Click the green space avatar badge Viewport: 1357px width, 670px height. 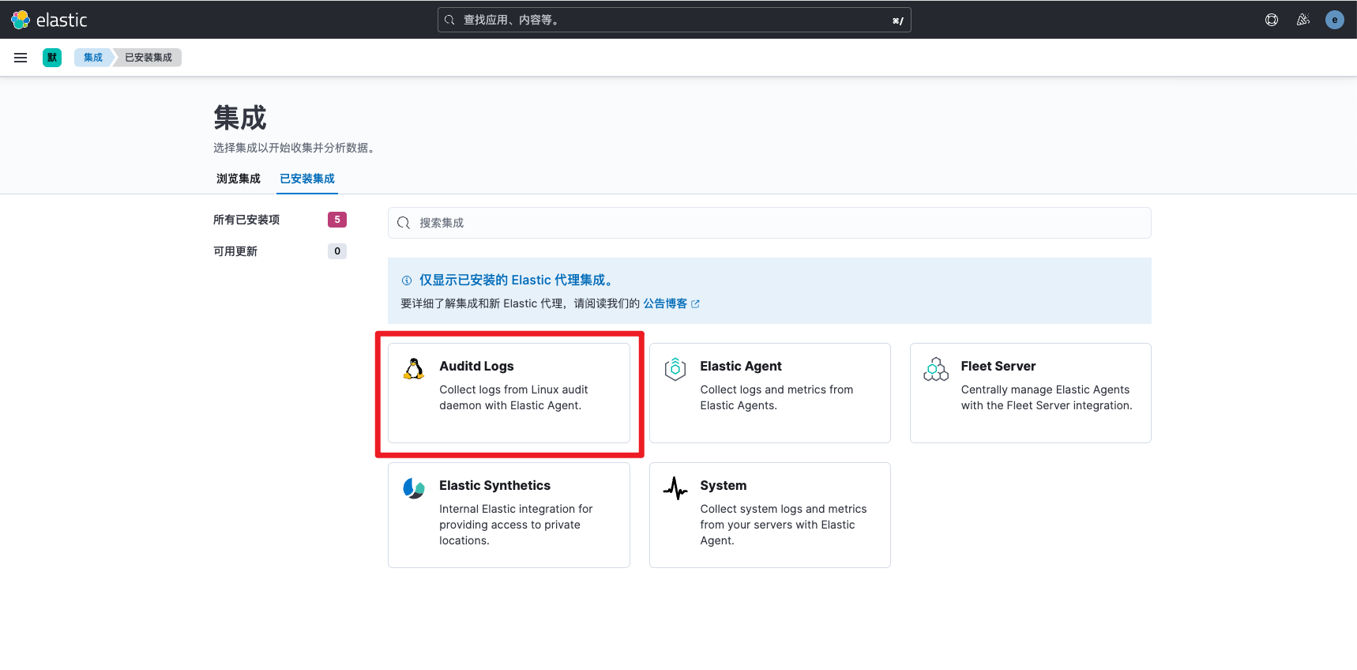click(x=52, y=58)
